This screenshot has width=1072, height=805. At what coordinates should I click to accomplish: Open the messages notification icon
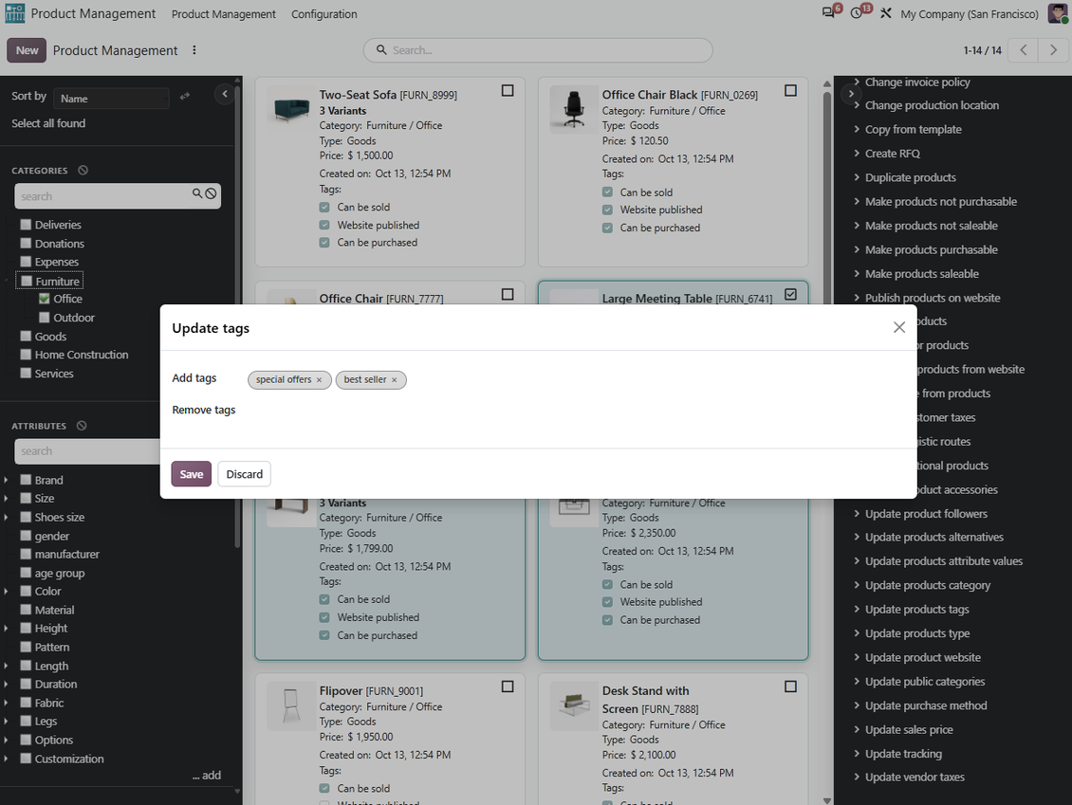coord(828,13)
